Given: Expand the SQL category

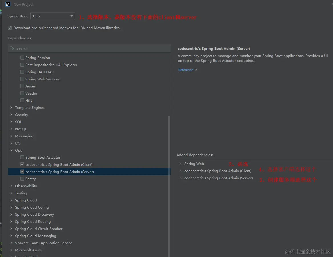Looking at the screenshot, I should [x=11, y=122].
